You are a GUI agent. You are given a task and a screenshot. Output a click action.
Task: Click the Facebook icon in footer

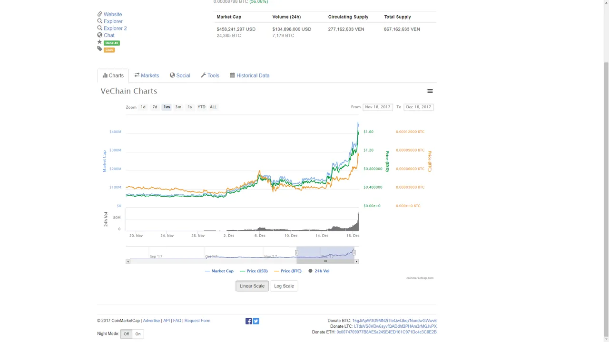(248, 321)
